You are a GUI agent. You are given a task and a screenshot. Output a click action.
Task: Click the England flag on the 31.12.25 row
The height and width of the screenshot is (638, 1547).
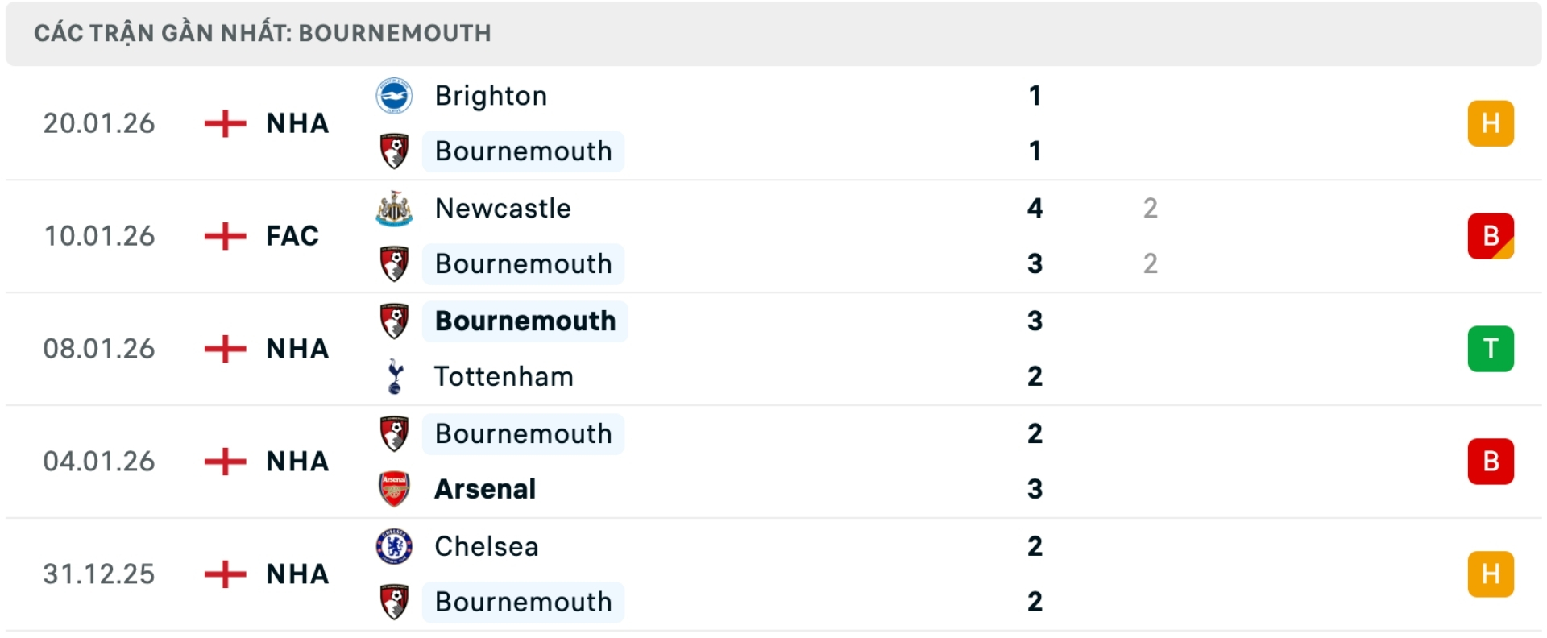point(226,574)
